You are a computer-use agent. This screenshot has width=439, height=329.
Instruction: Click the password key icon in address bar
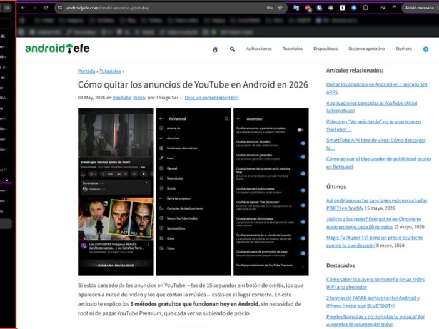pos(270,8)
